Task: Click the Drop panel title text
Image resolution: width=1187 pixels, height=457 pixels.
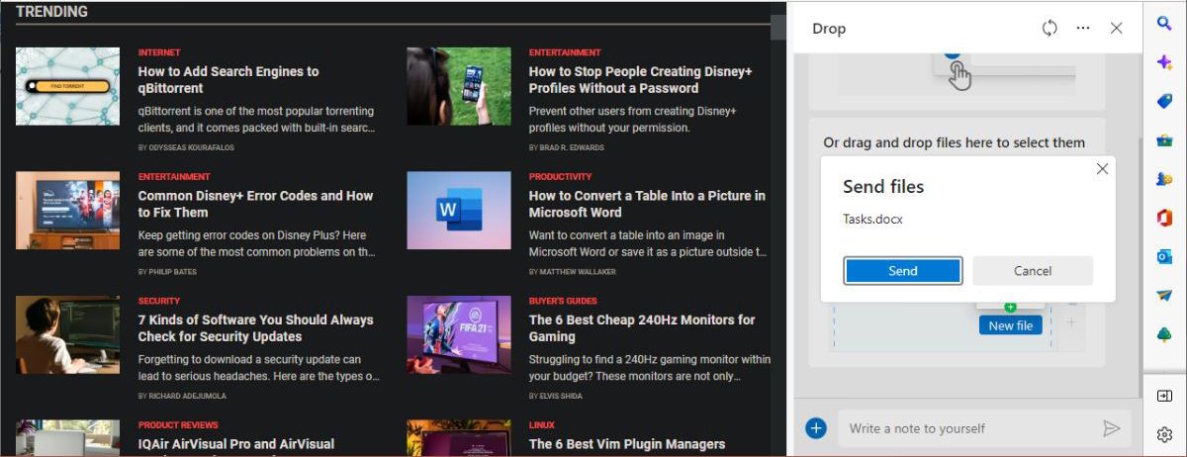Action: pyautogui.click(x=829, y=29)
